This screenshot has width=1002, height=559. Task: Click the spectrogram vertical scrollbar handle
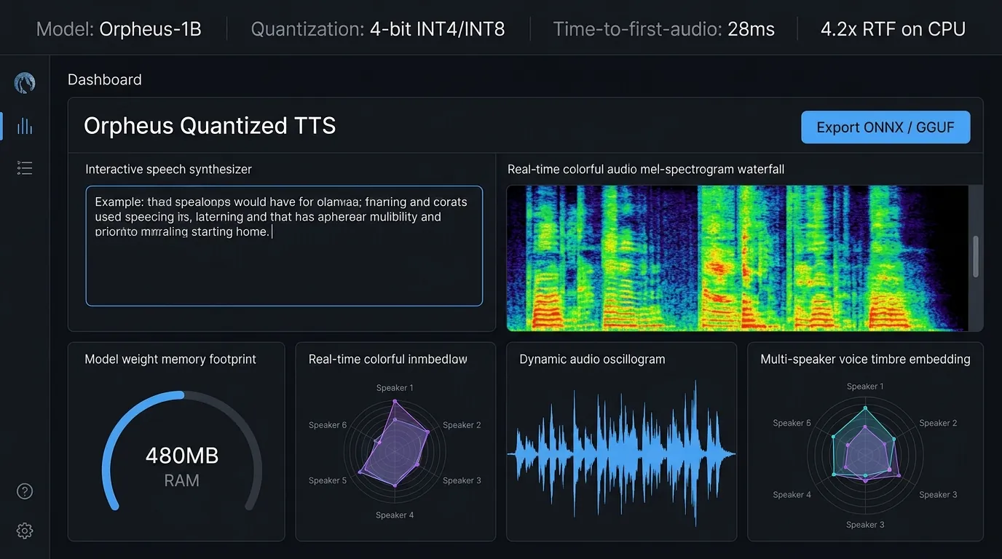(976, 256)
